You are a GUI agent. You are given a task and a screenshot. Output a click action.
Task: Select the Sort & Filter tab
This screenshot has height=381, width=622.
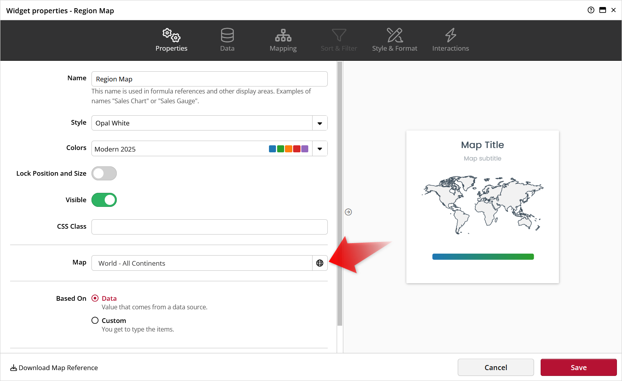[x=339, y=40]
